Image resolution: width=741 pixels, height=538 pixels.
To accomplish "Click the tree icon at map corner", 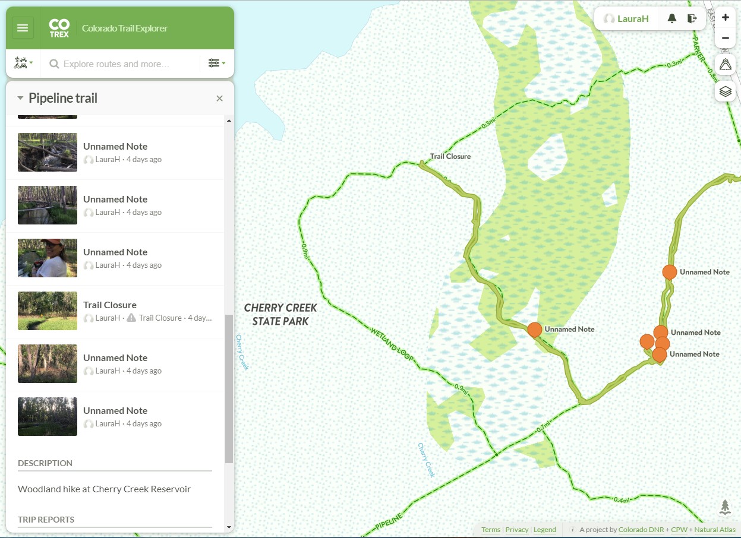I will click(x=725, y=507).
